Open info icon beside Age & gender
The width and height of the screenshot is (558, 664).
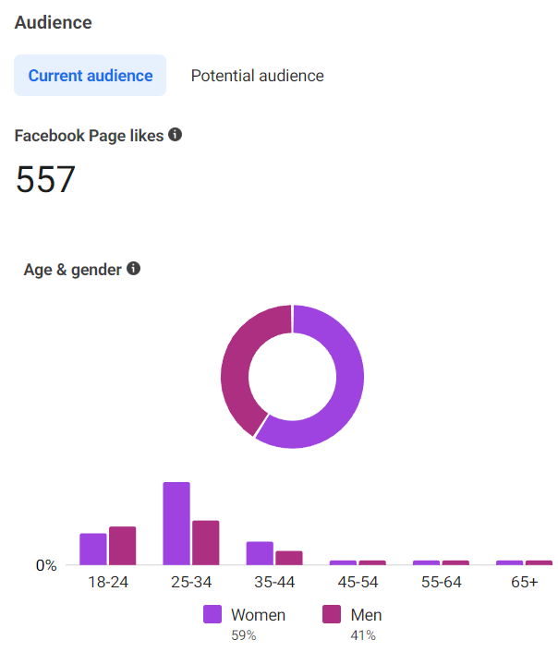(133, 269)
